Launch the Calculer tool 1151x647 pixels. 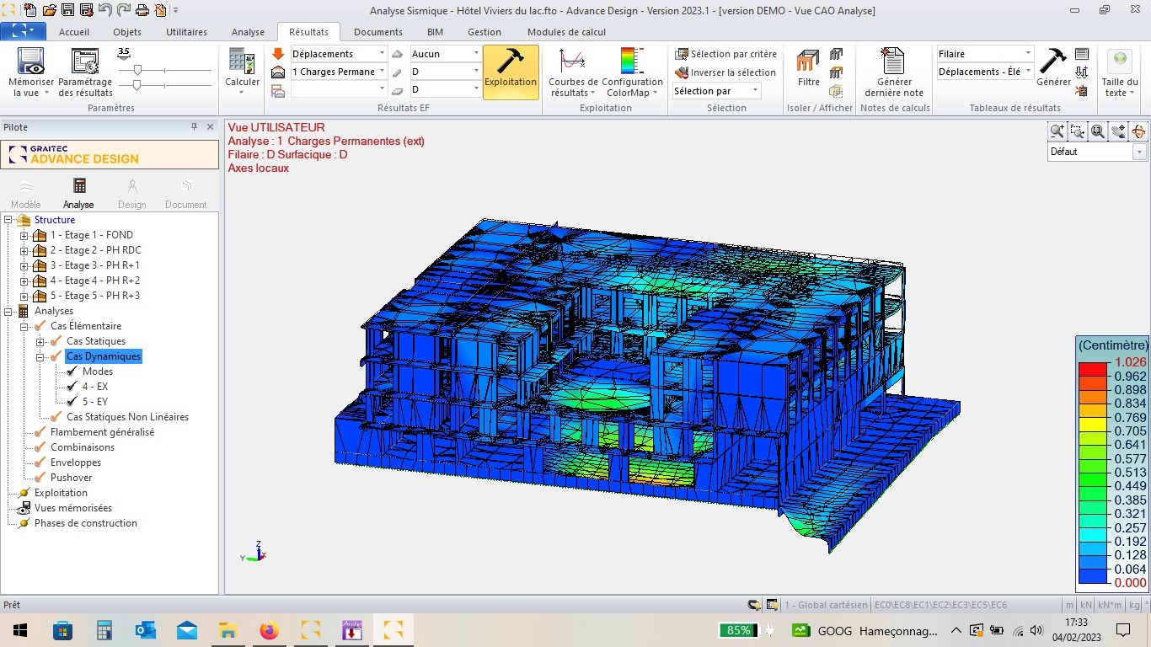tap(243, 62)
